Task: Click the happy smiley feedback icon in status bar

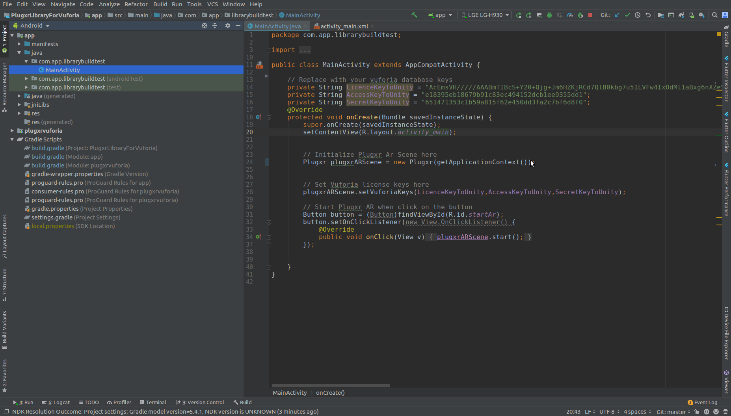Action: point(707,412)
